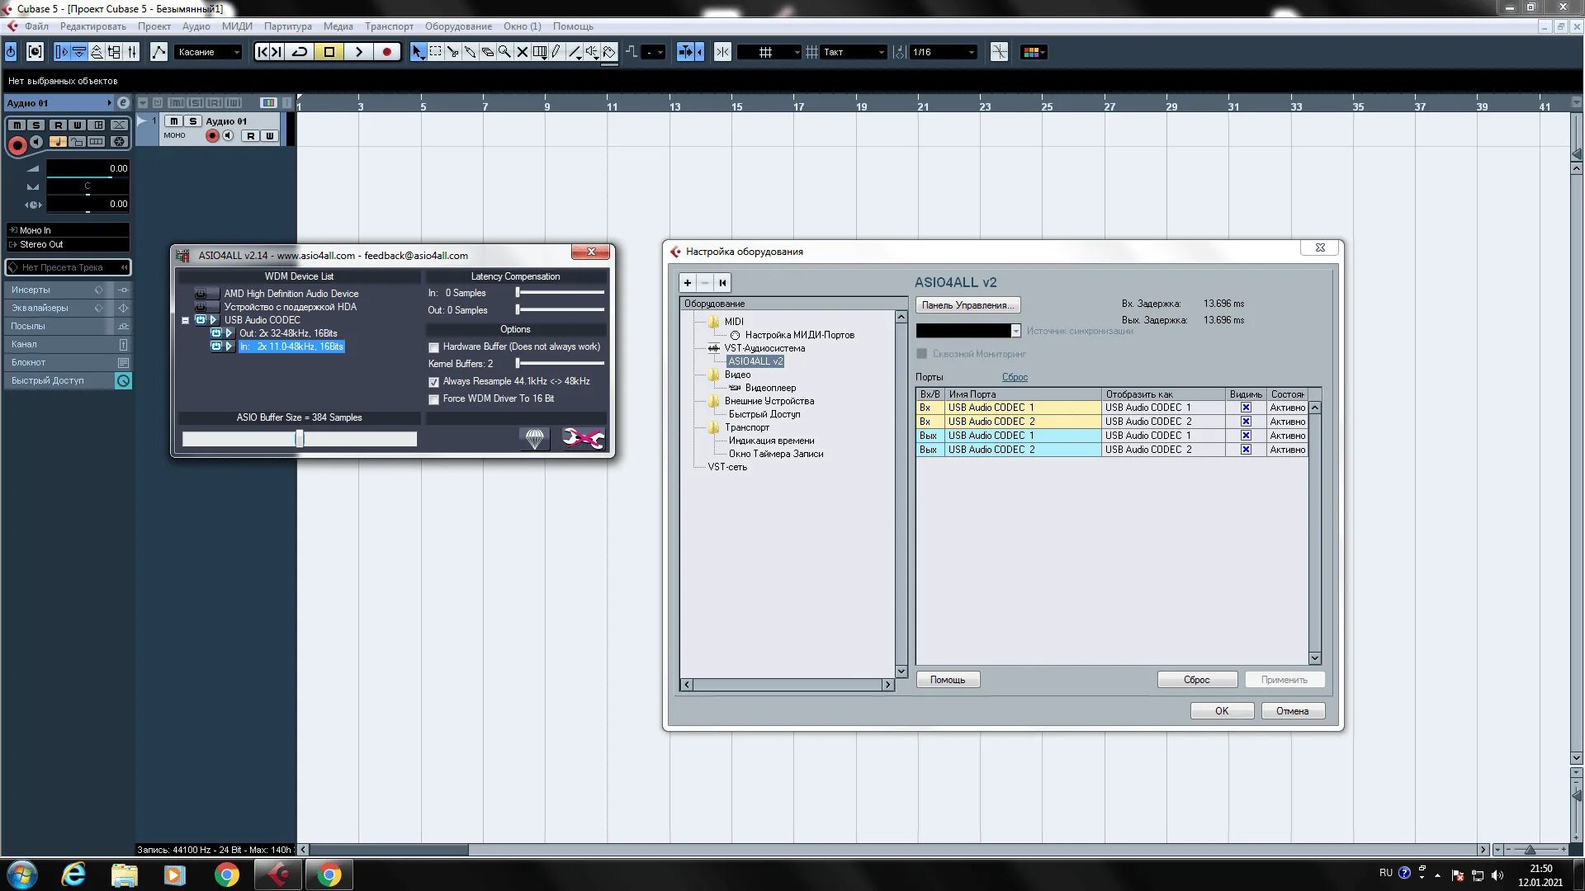Open the Проект menu
This screenshot has height=891, width=1585.
click(x=154, y=26)
